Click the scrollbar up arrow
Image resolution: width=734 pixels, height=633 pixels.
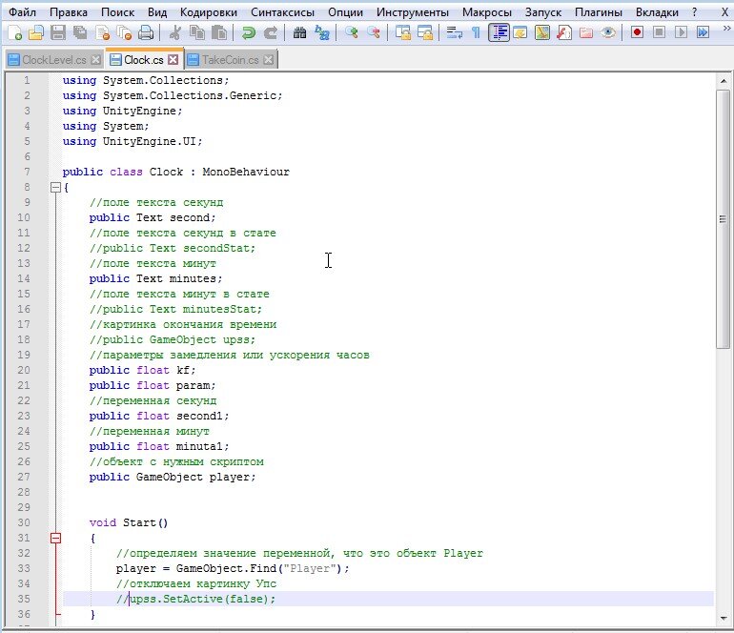[x=724, y=81]
